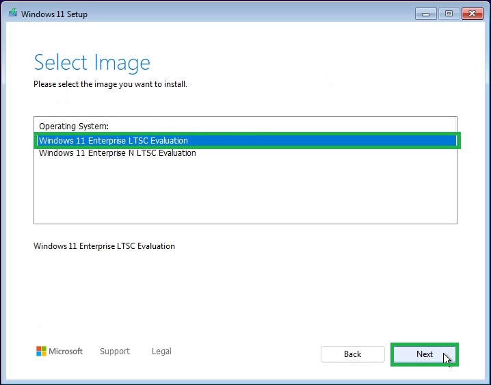This screenshot has width=491, height=385.
Task: Maximize the Windows 11 Setup window
Action: pos(449,14)
